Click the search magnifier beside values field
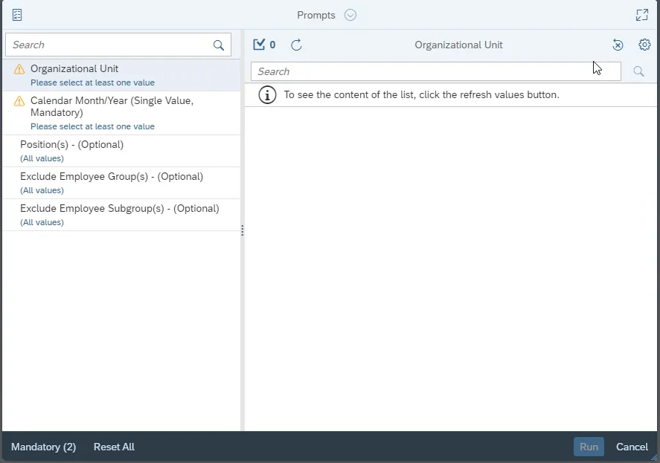Image resolution: width=660 pixels, height=463 pixels. pos(638,71)
